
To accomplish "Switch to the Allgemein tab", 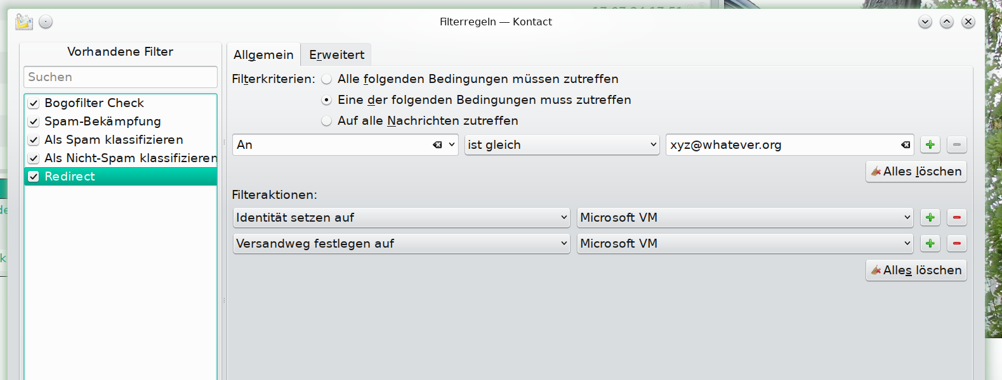I will pos(263,54).
